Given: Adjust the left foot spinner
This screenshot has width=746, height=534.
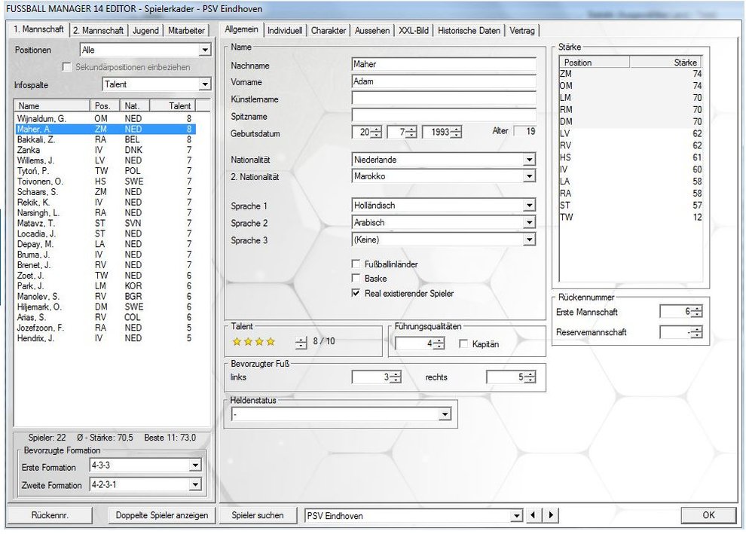Looking at the screenshot, I should click(396, 377).
